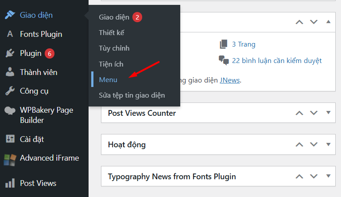Expand Typography News from Fonts Plugin panel

(329, 176)
